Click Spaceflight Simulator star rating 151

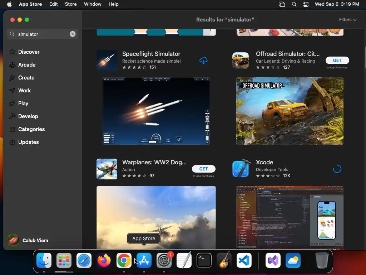coord(139,67)
